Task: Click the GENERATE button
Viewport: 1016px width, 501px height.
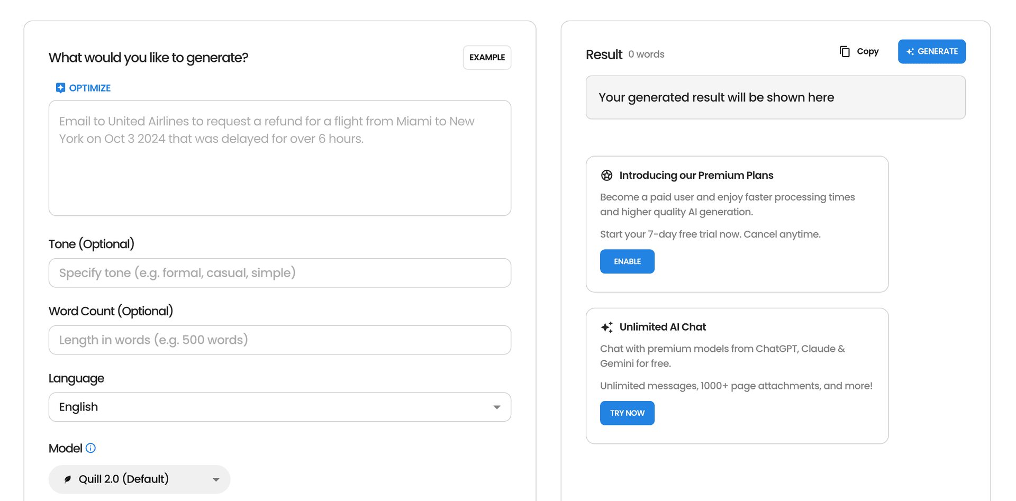Action: (x=932, y=51)
